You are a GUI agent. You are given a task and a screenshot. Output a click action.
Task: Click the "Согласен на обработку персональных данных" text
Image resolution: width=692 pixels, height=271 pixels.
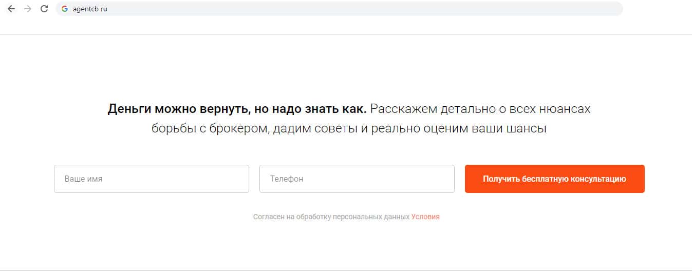tap(331, 217)
